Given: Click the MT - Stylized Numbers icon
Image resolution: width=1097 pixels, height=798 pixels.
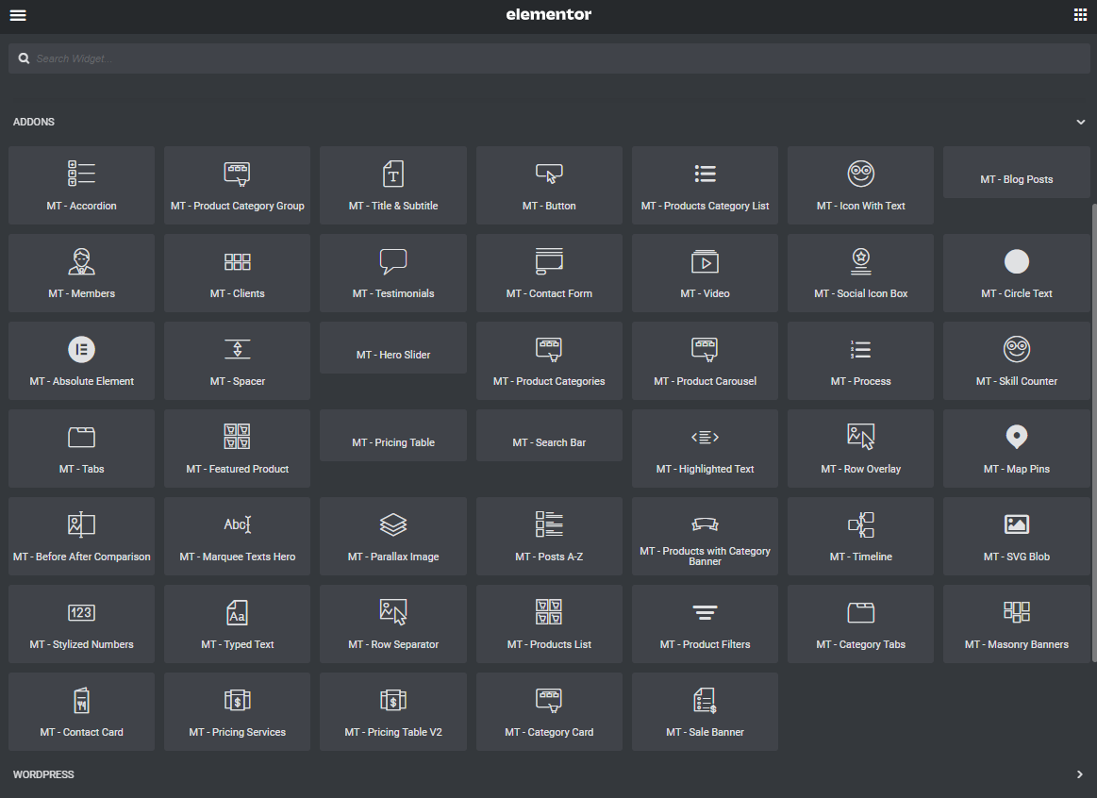Looking at the screenshot, I should tap(82, 613).
